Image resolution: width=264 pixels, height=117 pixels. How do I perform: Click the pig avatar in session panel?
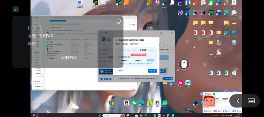click(209, 101)
